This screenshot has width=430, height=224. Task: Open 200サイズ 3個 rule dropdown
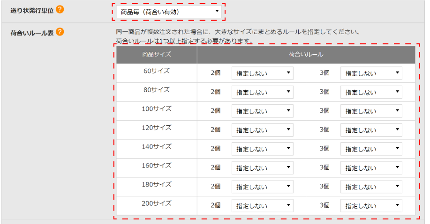371,205
